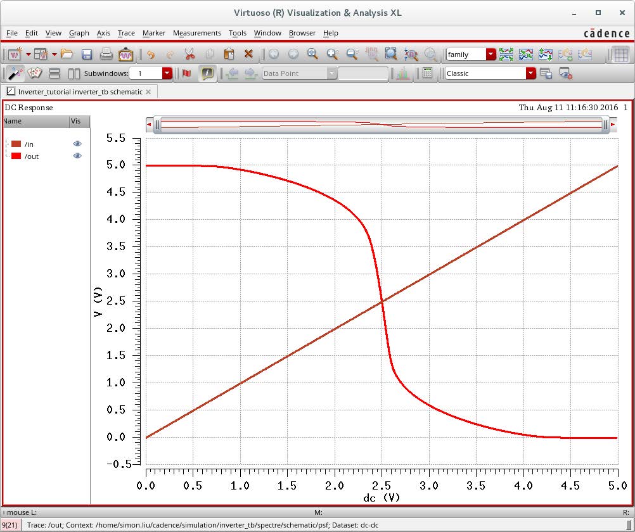The image size is (635, 532).
Task: Open the Calculator icon
Action: point(428,73)
